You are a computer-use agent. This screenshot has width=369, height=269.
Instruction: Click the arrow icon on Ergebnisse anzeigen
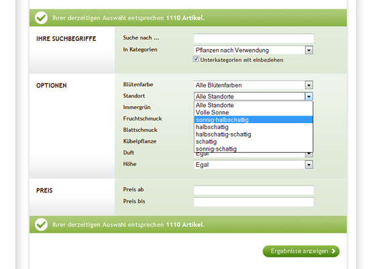tap(333, 251)
